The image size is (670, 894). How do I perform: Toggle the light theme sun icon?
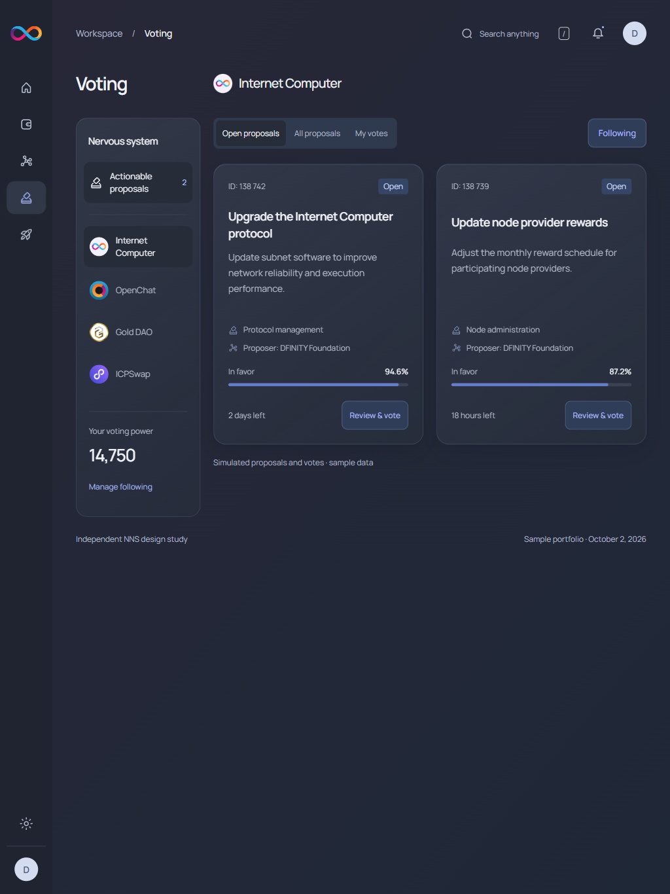(x=26, y=824)
